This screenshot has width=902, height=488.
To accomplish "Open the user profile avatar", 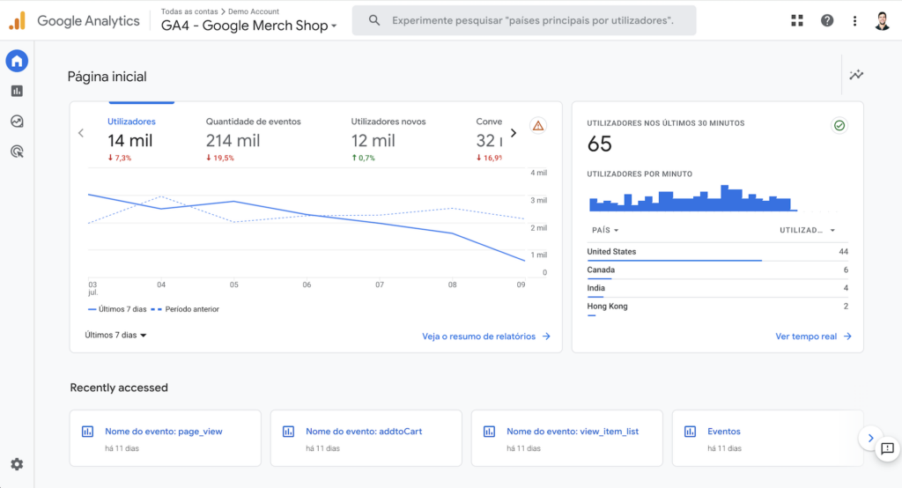I will 882,21.
